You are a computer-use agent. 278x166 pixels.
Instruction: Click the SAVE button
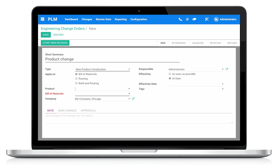click(x=46, y=35)
